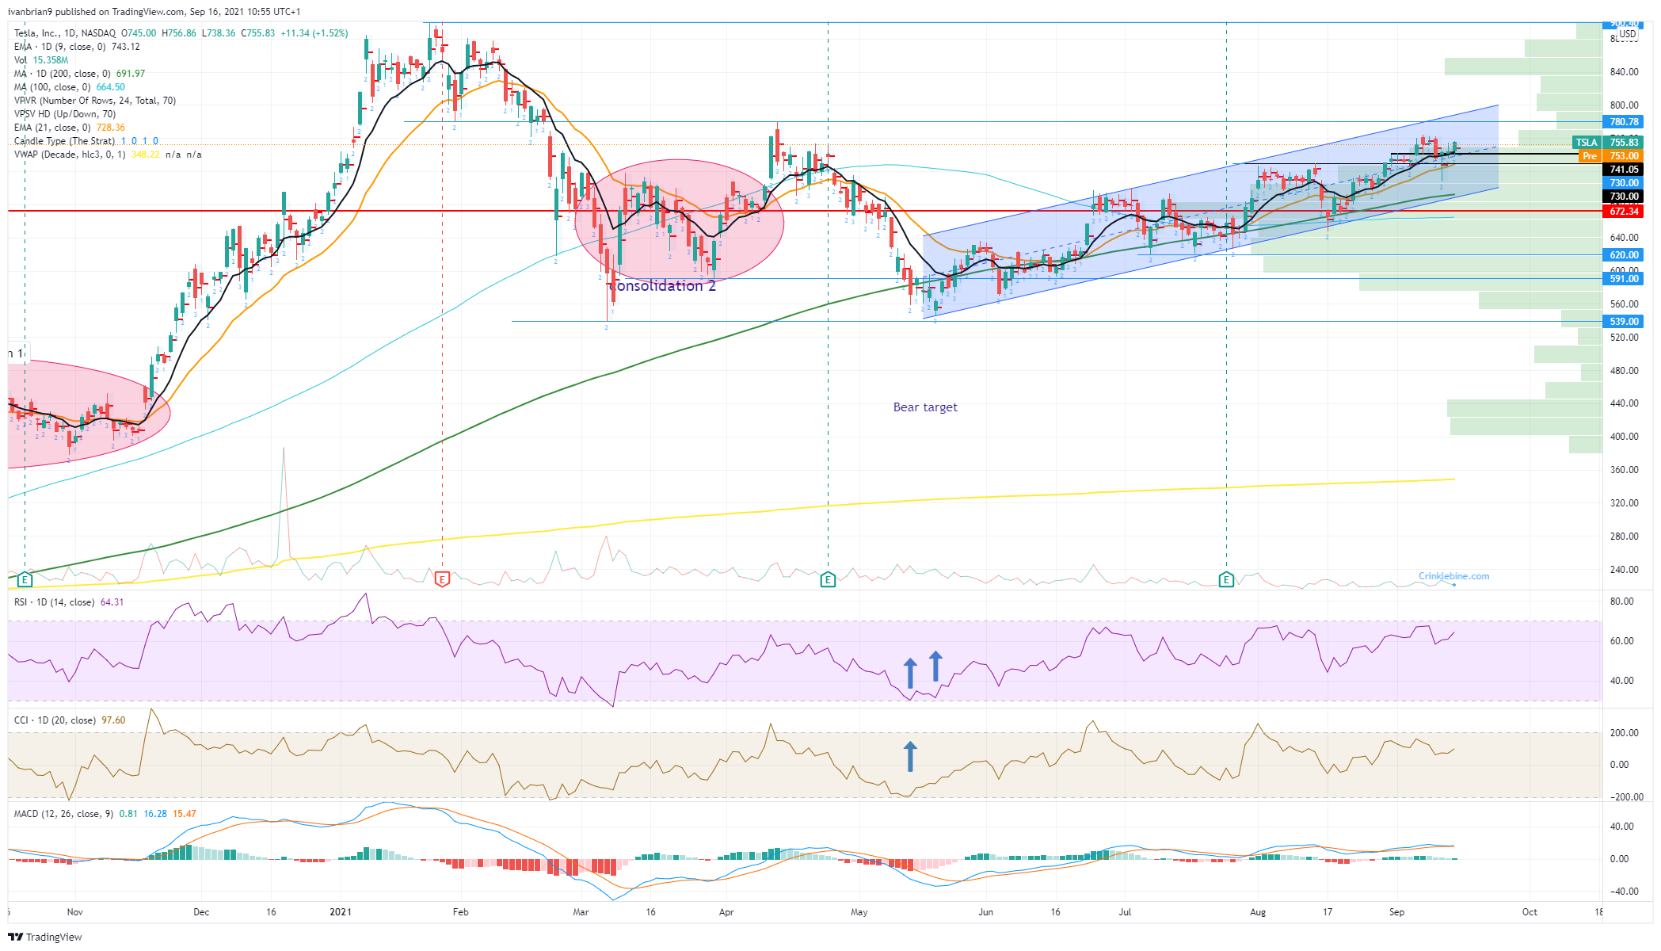Click the orange Pre pre-market tag

point(1589,156)
